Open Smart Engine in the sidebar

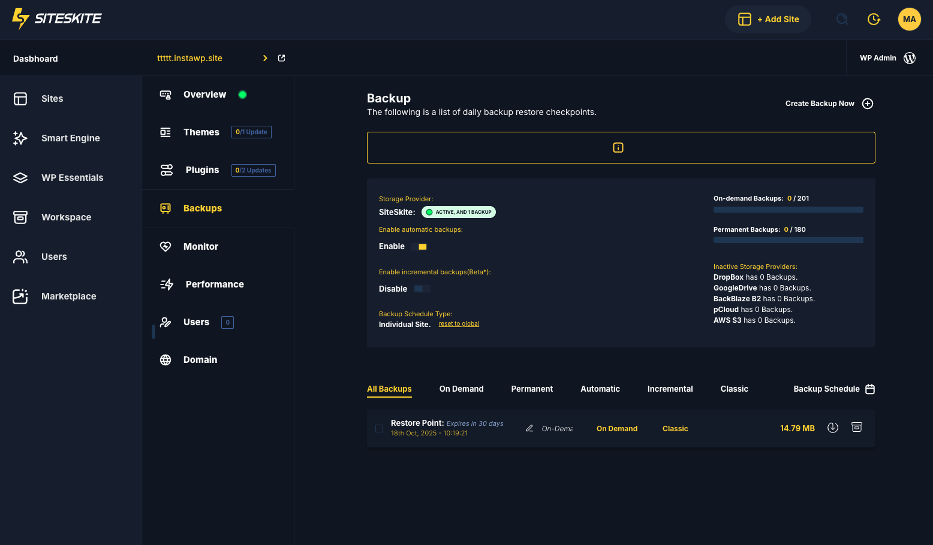(x=70, y=138)
